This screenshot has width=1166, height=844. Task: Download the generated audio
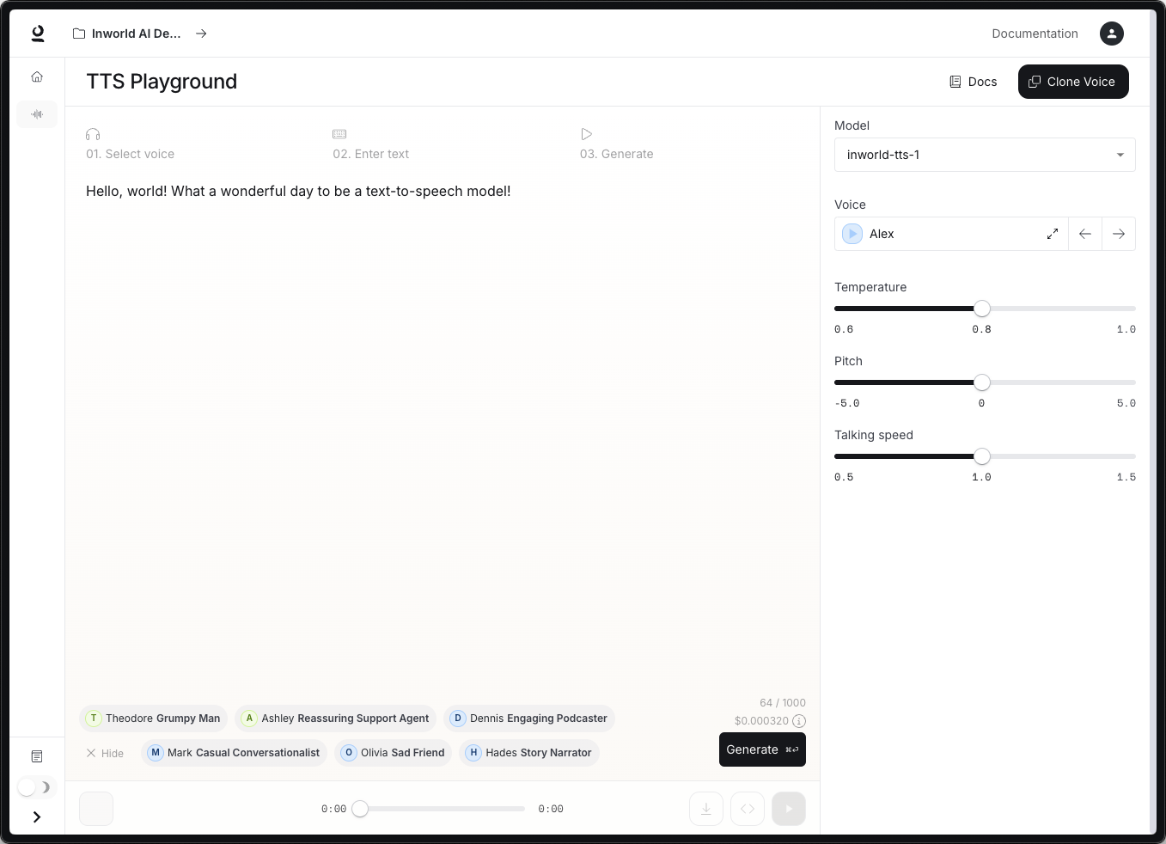click(706, 809)
